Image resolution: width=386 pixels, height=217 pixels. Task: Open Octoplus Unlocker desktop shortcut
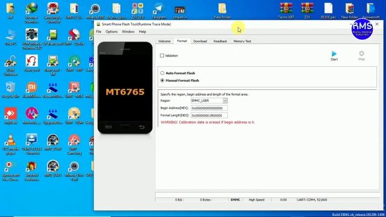(x=10, y=65)
